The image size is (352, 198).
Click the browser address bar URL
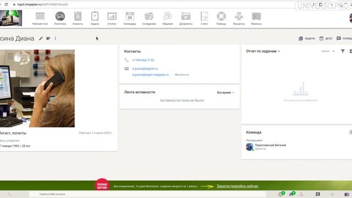(x=42, y=4)
